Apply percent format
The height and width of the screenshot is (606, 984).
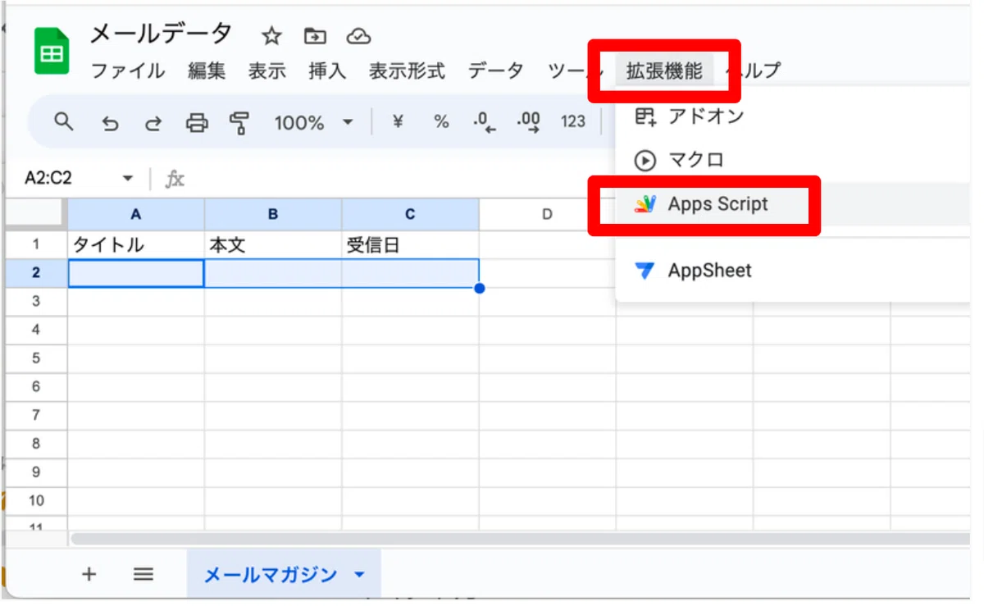click(x=442, y=122)
